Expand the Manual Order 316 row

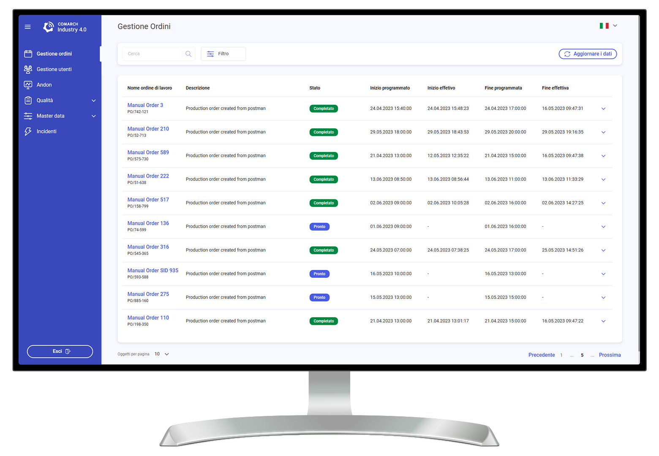pyautogui.click(x=603, y=250)
